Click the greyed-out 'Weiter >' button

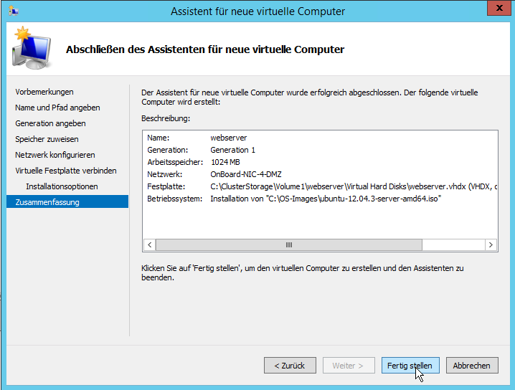pyautogui.click(x=348, y=366)
